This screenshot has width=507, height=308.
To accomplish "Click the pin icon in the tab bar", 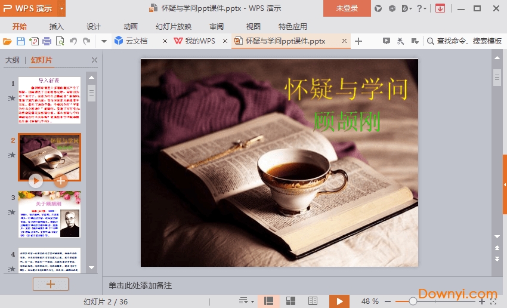I will (400, 41).
